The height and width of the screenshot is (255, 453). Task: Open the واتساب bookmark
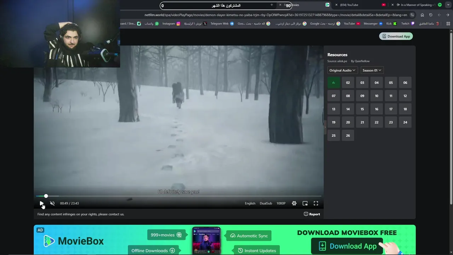tap(151, 24)
